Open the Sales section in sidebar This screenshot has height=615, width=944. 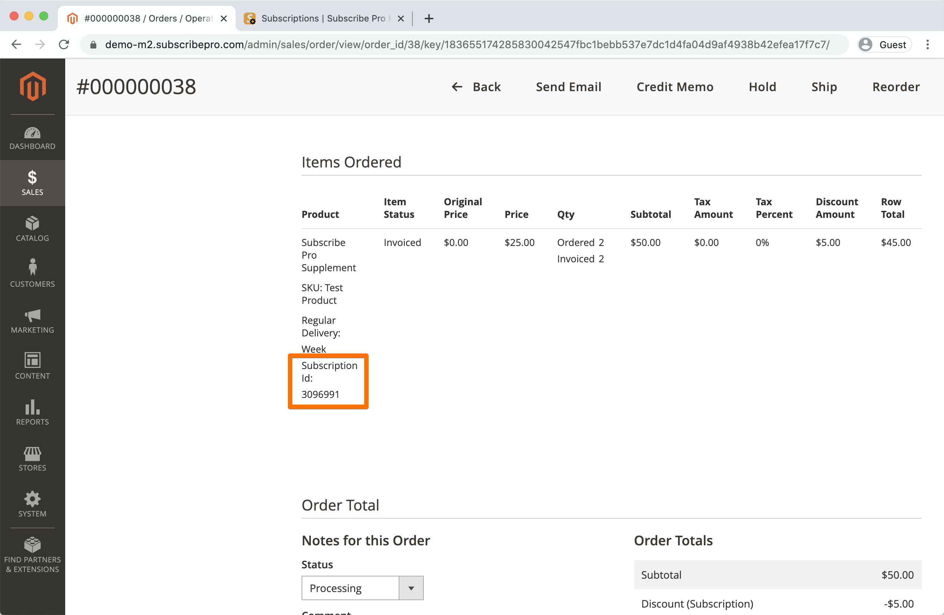tap(31, 183)
